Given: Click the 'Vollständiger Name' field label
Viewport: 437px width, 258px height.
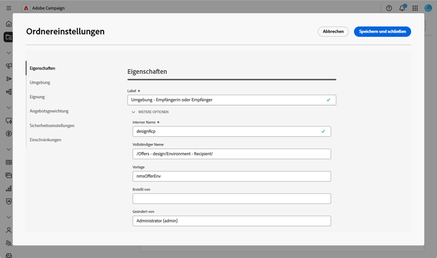Looking at the screenshot, I should (x=148, y=144).
